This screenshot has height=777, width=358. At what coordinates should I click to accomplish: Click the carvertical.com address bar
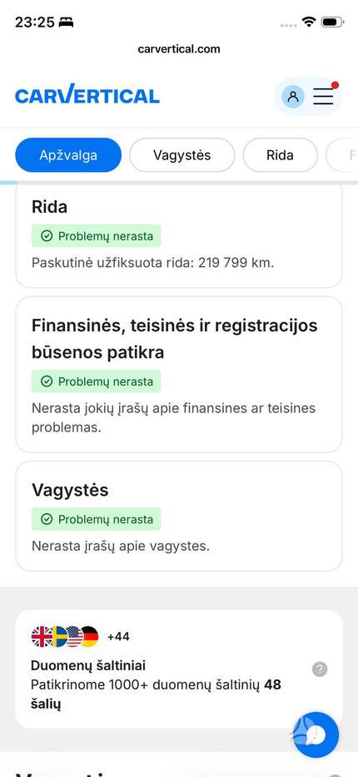[x=179, y=49]
